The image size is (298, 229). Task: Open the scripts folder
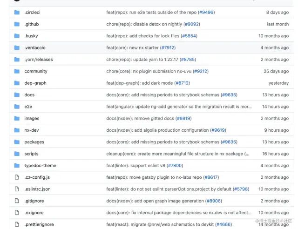[31, 154]
